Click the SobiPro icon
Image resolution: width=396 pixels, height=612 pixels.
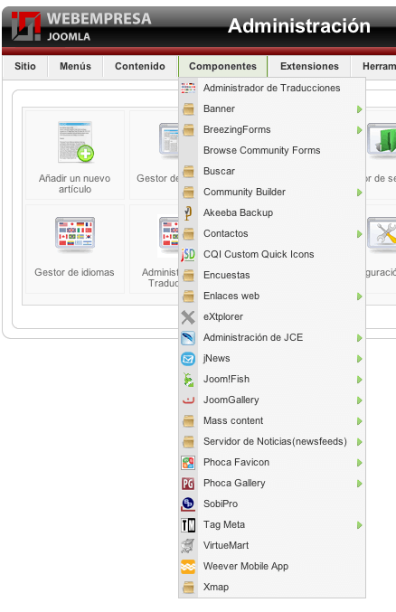[x=188, y=504]
